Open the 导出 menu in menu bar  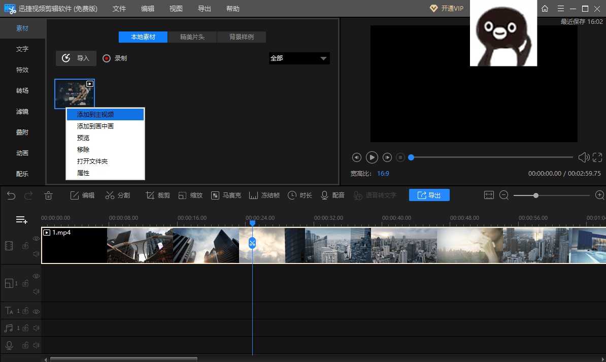205,9
